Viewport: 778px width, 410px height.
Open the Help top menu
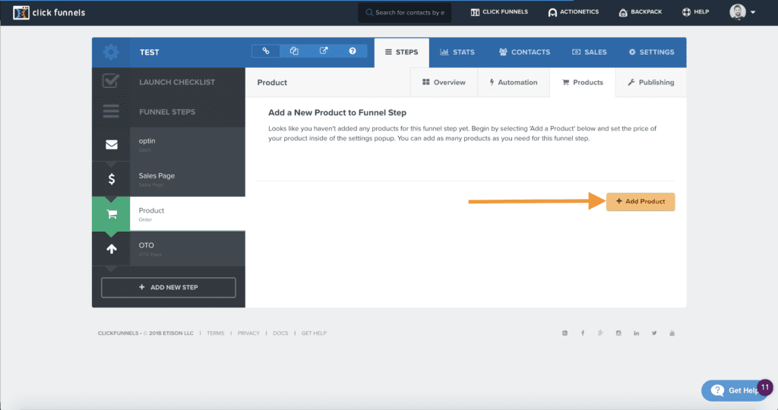pos(696,12)
